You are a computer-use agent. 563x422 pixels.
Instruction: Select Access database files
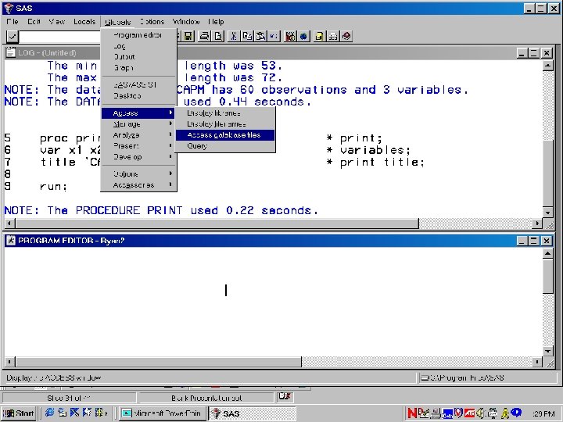(225, 135)
